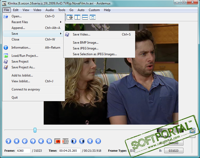This screenshot has width=200, height=158.
Task: Click the Frame number input field
Action: click(23, 151)
